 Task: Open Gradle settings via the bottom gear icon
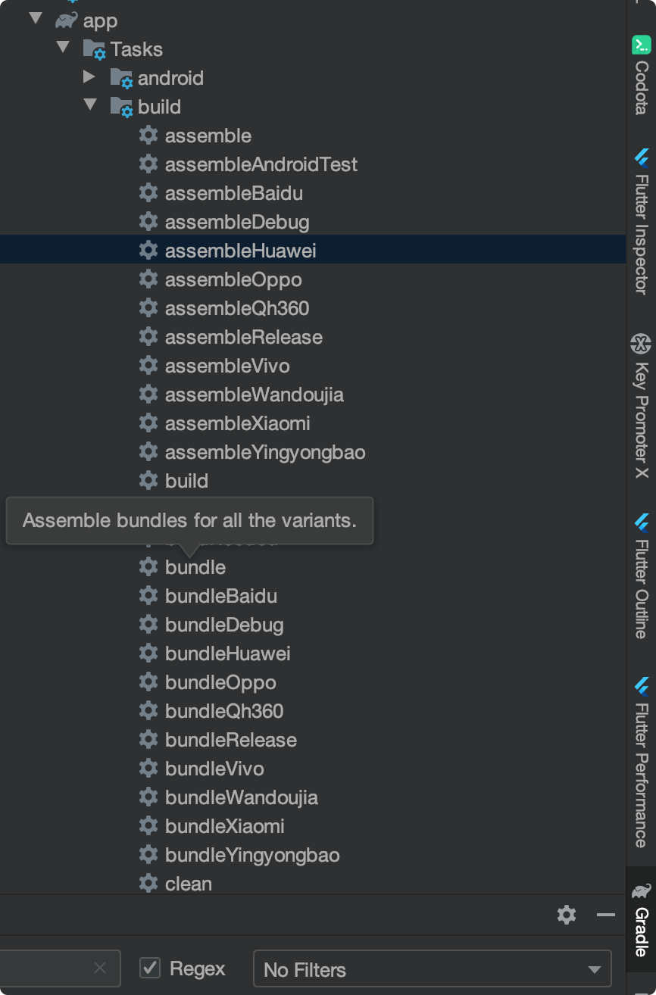click(x=566, y=915)
